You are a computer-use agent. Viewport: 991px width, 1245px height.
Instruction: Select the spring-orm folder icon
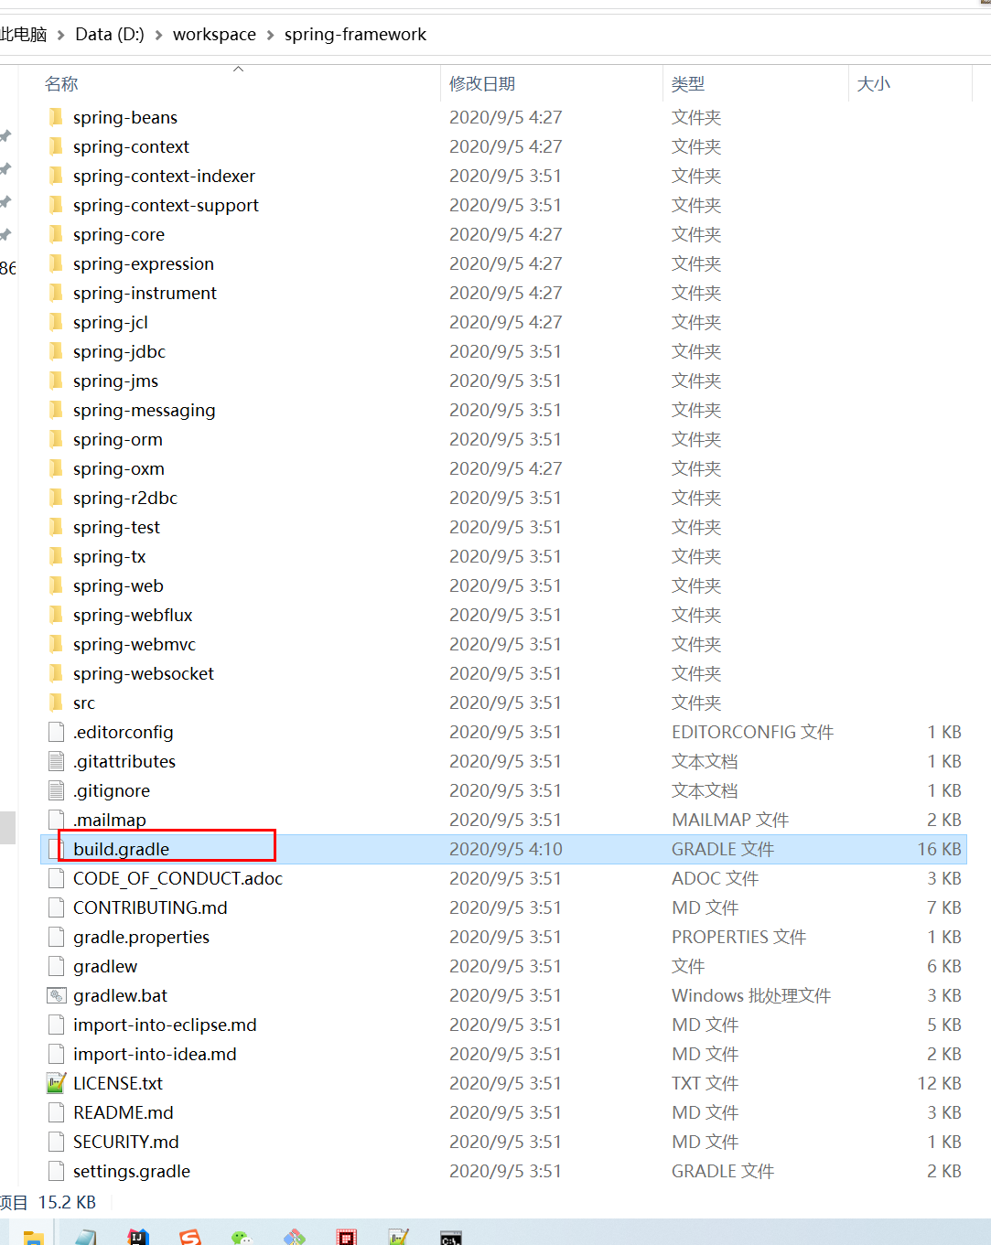click(x=56, y=439)
